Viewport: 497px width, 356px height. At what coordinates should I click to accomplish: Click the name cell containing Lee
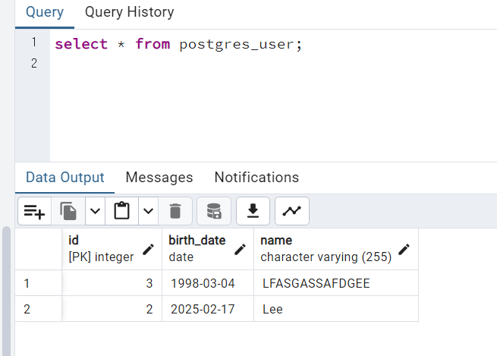tap(335, 309)
